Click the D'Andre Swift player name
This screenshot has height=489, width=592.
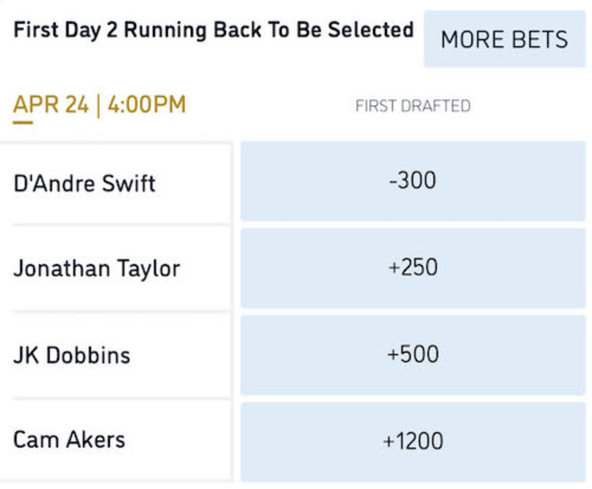coord(85,183)
